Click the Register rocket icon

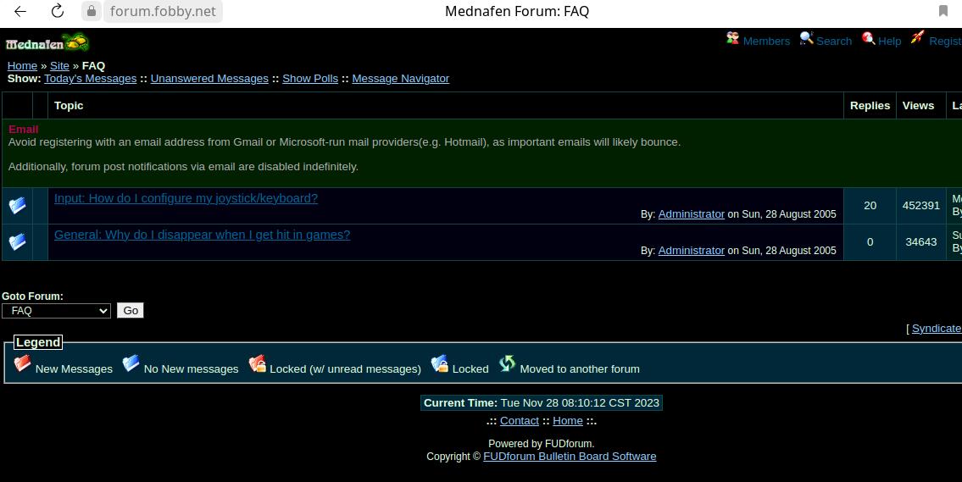917,38
